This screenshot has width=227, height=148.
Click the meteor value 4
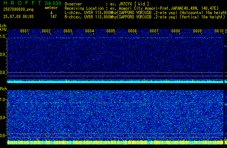(x=51, y=13)
